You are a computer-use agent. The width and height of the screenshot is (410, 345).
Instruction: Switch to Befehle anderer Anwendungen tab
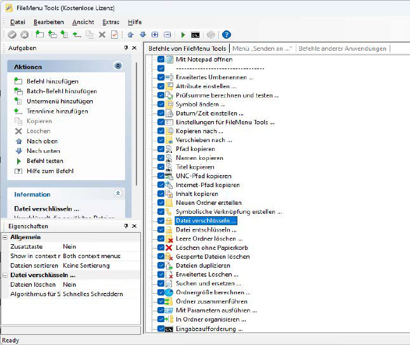point(342,49)
